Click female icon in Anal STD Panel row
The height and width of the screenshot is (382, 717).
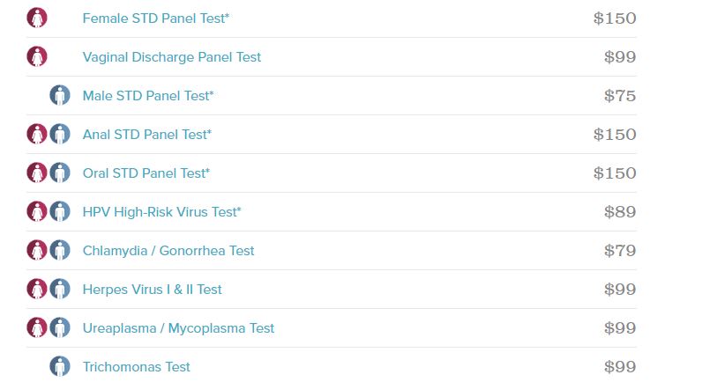pyautogui.click(x=37, y=134)
